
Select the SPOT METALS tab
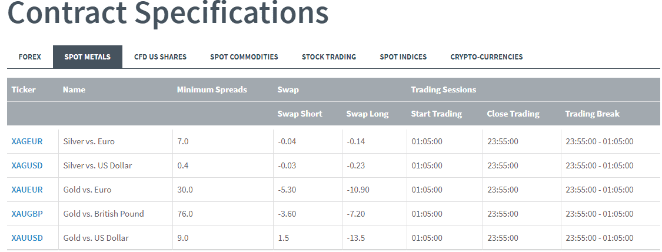tap(88, 57)
